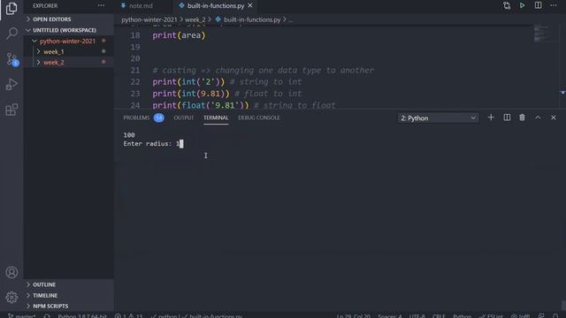Collapse the Untitled (Workspace) section

pos(69,30)
